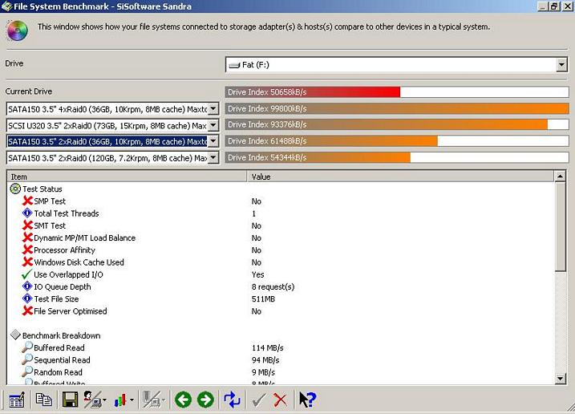Click the greyed-out tools toolbar icon
Viewport: 575px width, 414px height.
tap(152, 400)
